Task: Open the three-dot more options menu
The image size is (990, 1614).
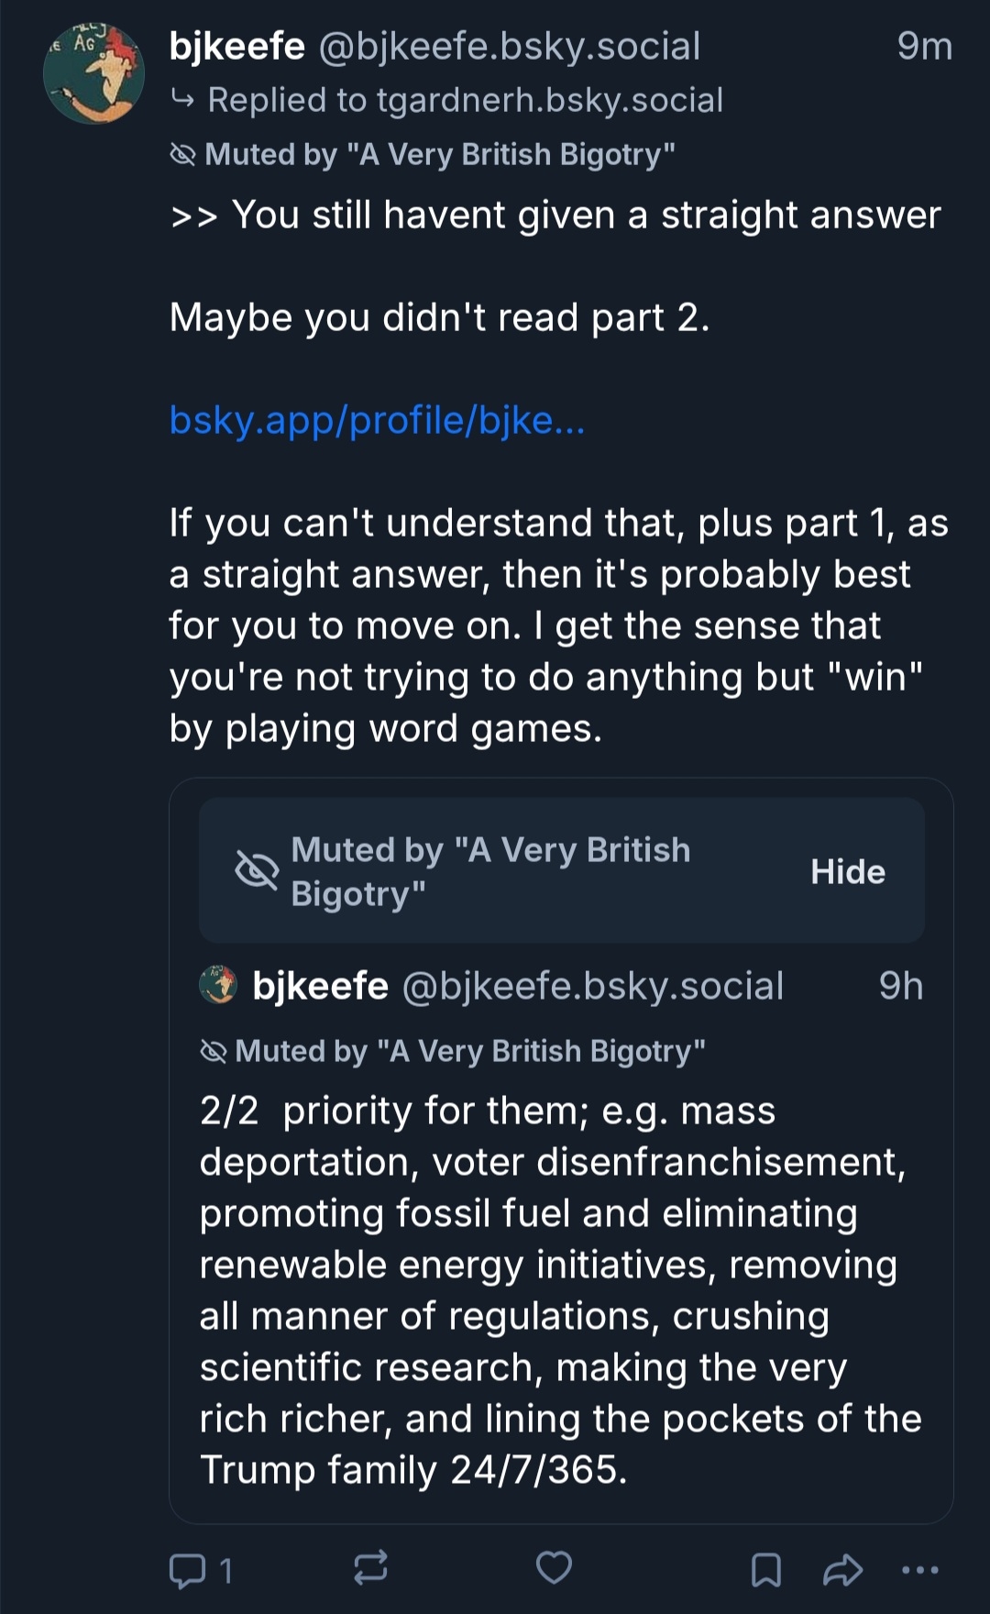Action: 919,1570
